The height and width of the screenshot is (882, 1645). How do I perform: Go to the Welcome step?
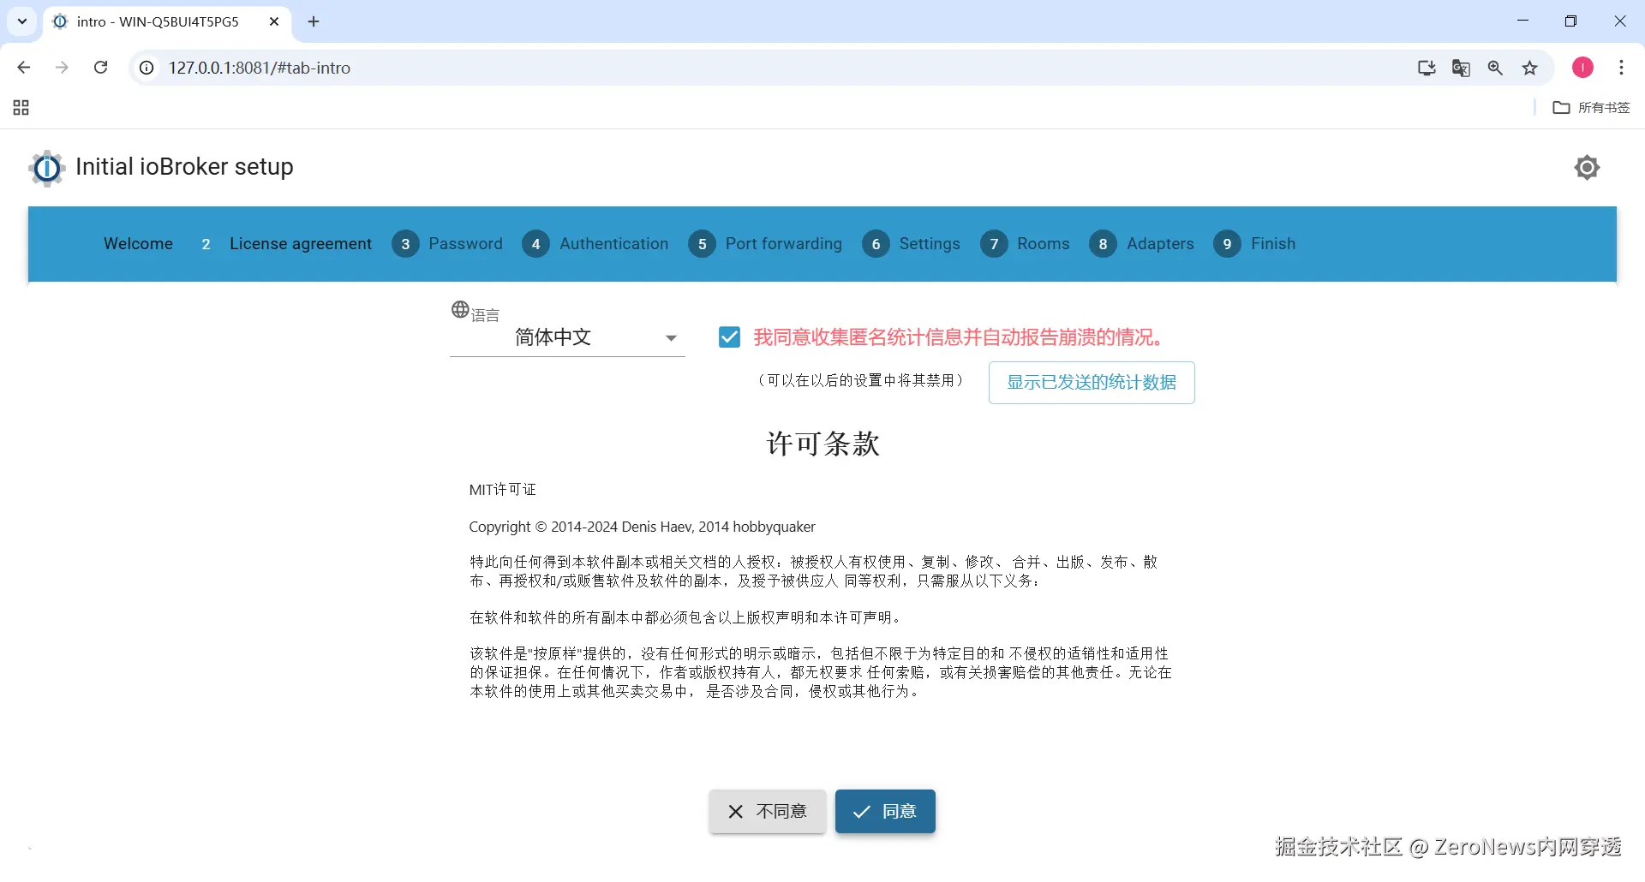[x=138, y=244]
